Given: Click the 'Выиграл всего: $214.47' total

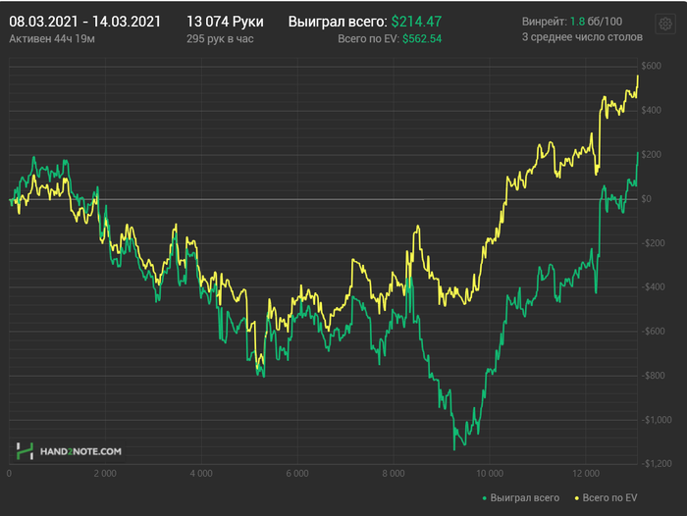Looking at the screenshot, I should point(365,22).
